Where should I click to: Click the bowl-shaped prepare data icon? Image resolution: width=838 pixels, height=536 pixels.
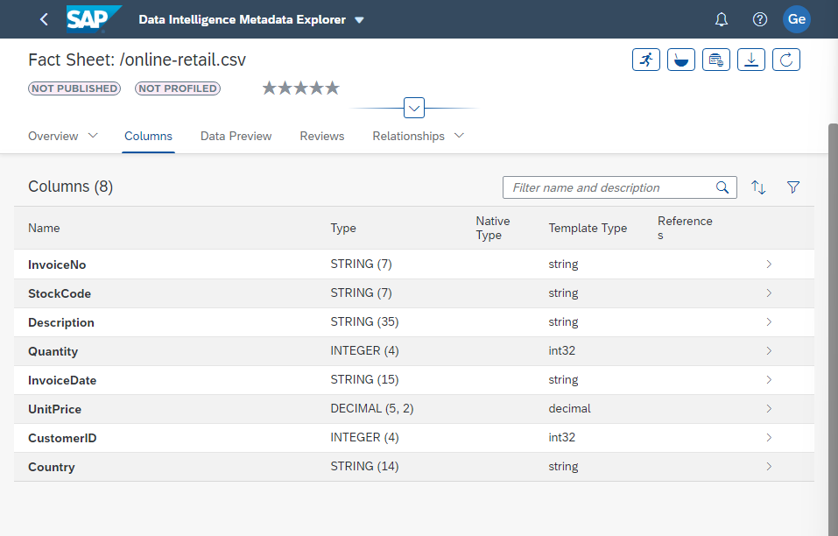tap(681, 60)
